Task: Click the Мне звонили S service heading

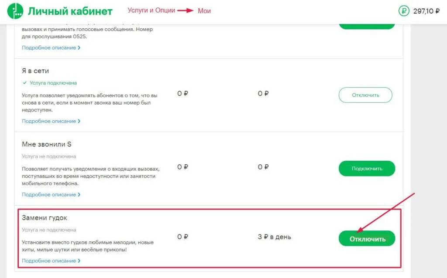Action: tap(46, 144)
